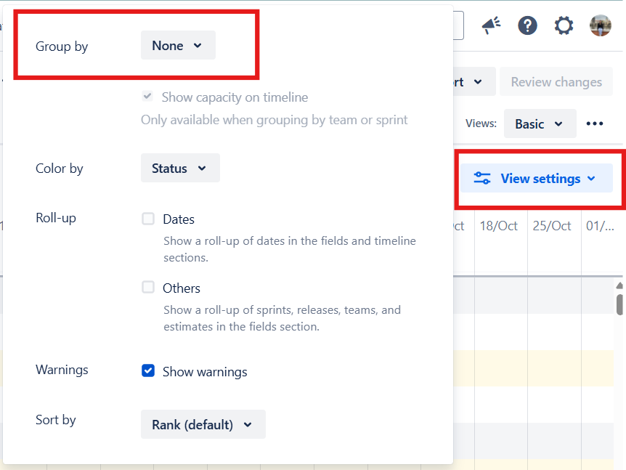
Task: Click the View settings button
Action: point(536,178)
